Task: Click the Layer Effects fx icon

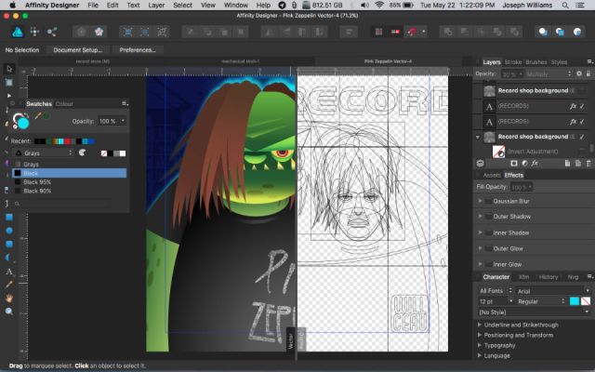Action: coord(535,164)
